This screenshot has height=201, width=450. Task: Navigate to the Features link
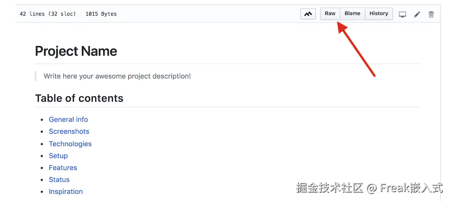click(63, 168)
